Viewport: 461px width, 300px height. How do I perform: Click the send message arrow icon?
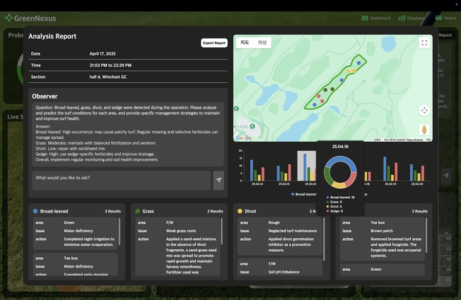(218, 179)
